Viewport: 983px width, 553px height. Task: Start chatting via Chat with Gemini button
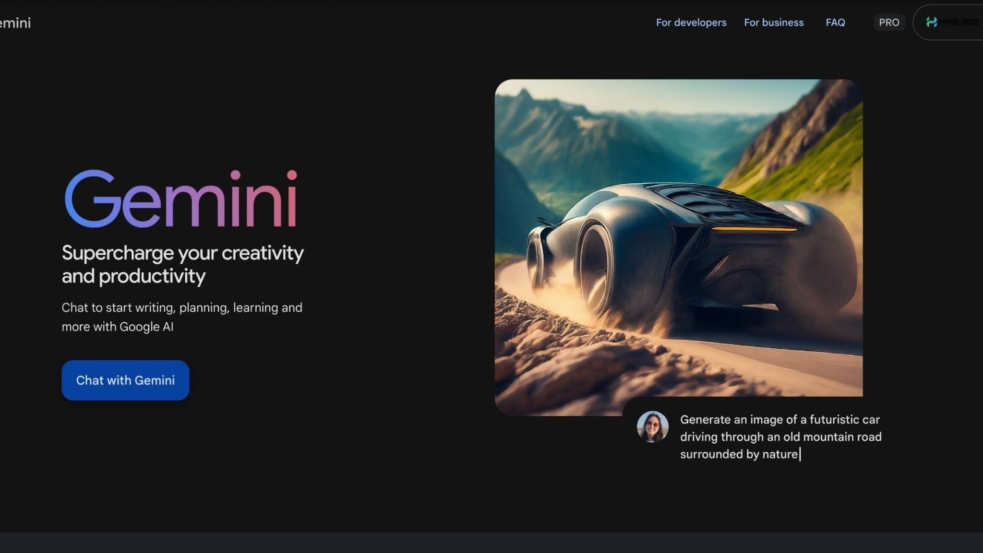tap(125, 380)
